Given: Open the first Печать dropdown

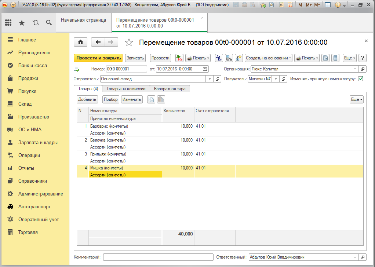Looking at the screenshot, I should (198, 58).
